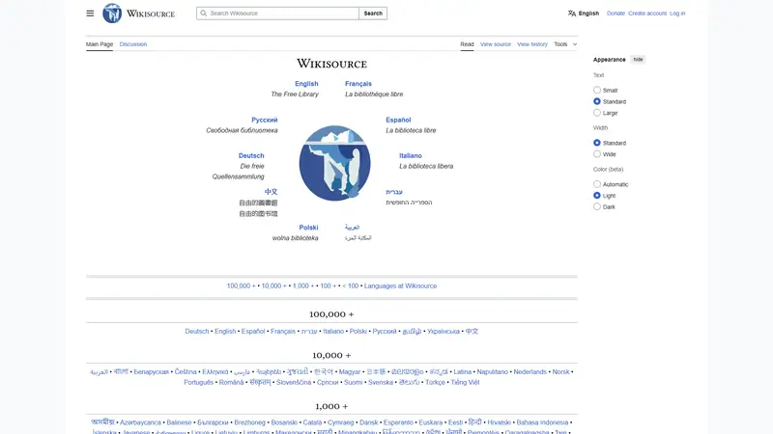Click the magnifier icon in the search box
The height and width of the screenshot is (434, 773).
(203, 14)
